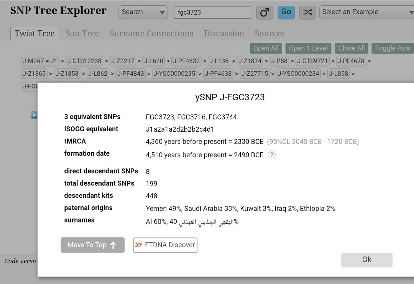Open the FTDNA Discover link button
This screenshot has height=284, width=414.
[x=165, y=245]
